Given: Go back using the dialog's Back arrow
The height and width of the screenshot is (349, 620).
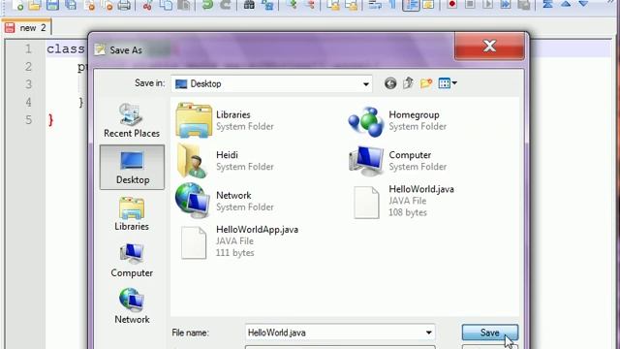Looking at the screenshot, I should (x=390, y=83).
